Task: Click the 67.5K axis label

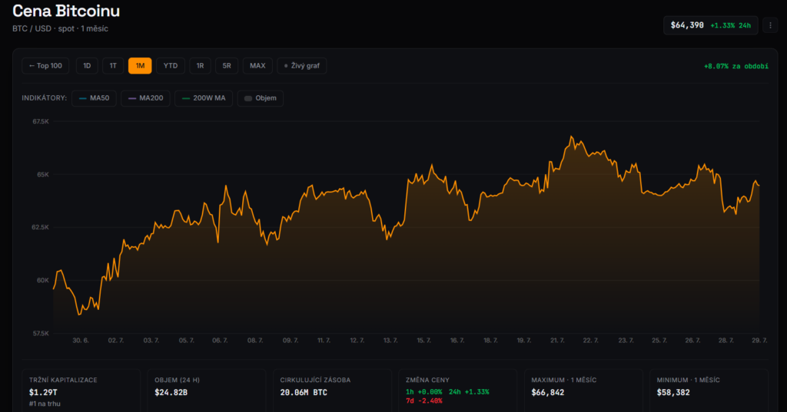Action: (41, 121)
